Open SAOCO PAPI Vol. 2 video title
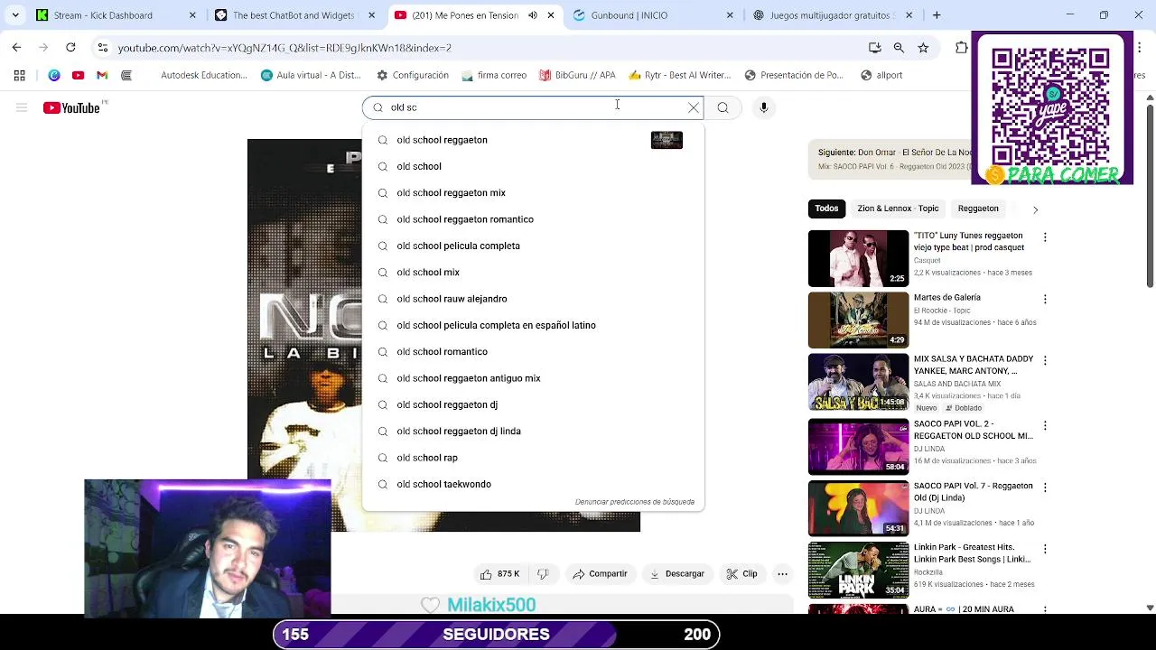The width and height of the screenshot is (1156, 650). click(x=973, y=430)
